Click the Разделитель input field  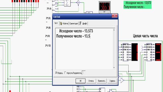coord(84,73)
